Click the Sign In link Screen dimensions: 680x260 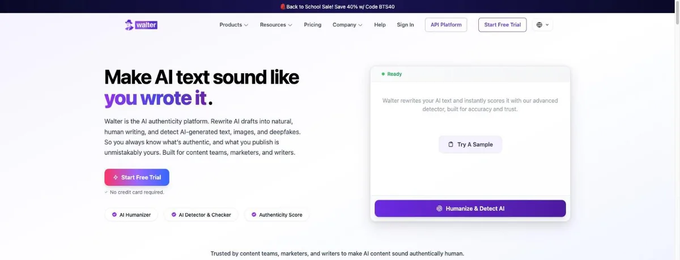pos(405,25)
